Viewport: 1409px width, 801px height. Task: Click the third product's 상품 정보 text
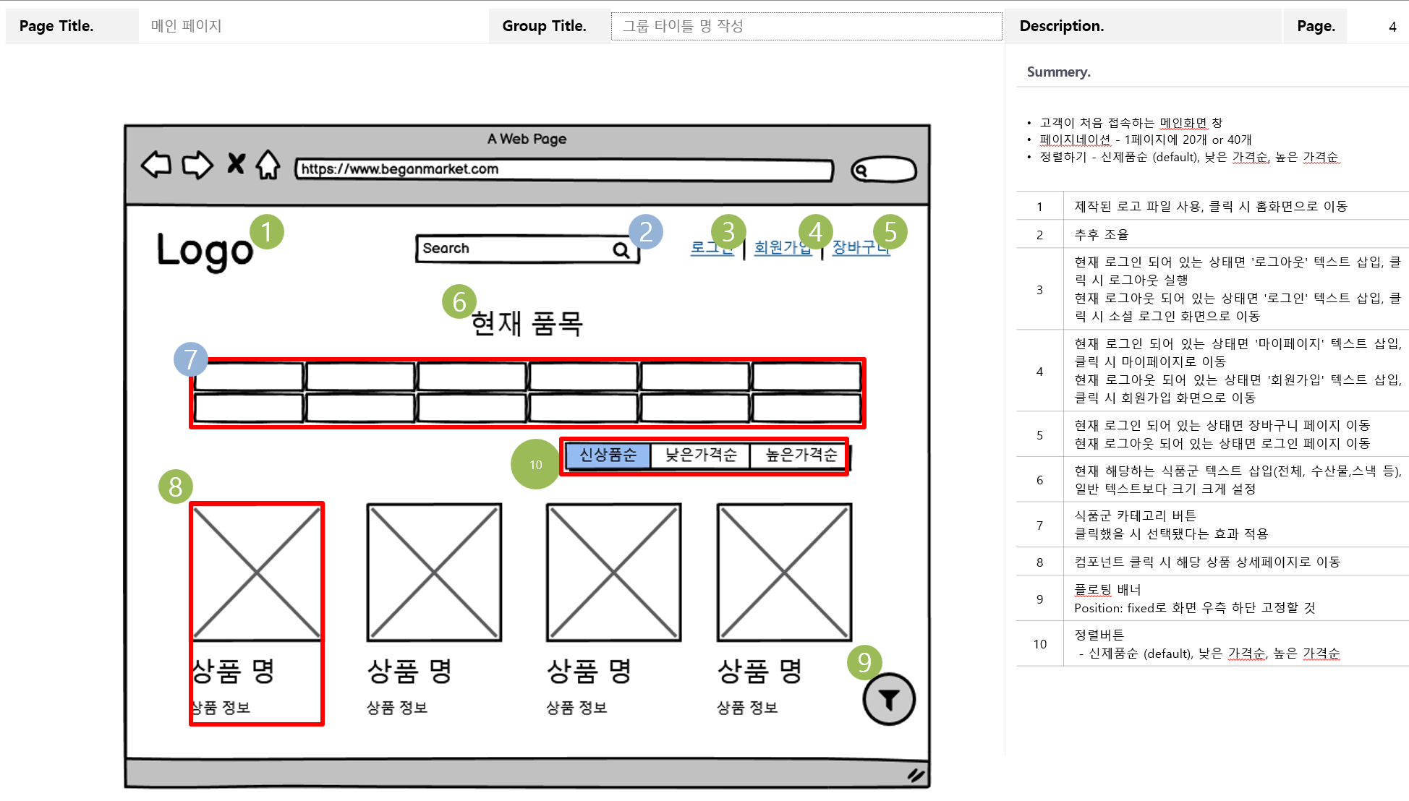tap(576, 708)
